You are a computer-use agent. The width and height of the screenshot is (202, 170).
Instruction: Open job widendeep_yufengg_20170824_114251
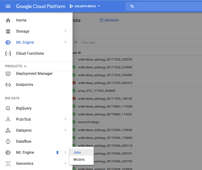(x=105, y=114)
